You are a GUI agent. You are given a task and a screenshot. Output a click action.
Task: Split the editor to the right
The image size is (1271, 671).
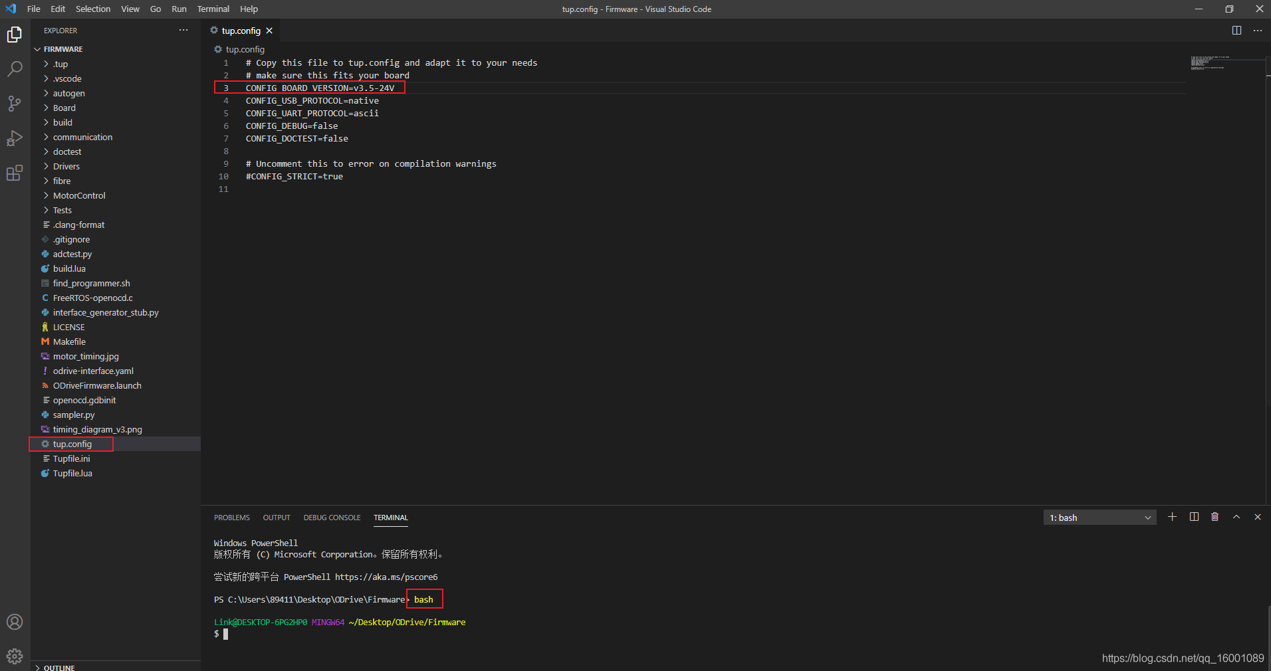pos(1236,31)
